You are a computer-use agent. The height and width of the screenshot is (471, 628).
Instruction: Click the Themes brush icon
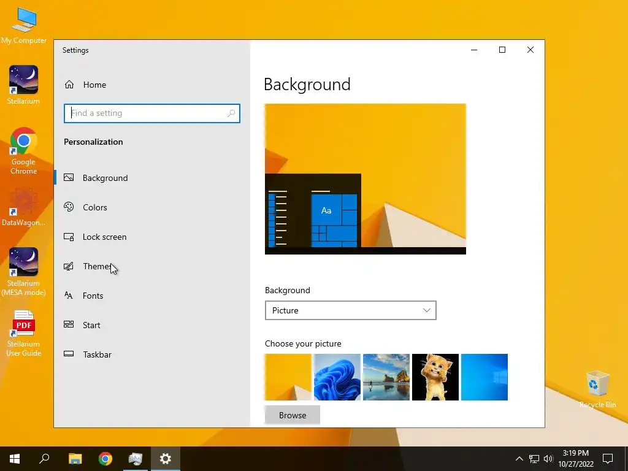pos(69,266)
